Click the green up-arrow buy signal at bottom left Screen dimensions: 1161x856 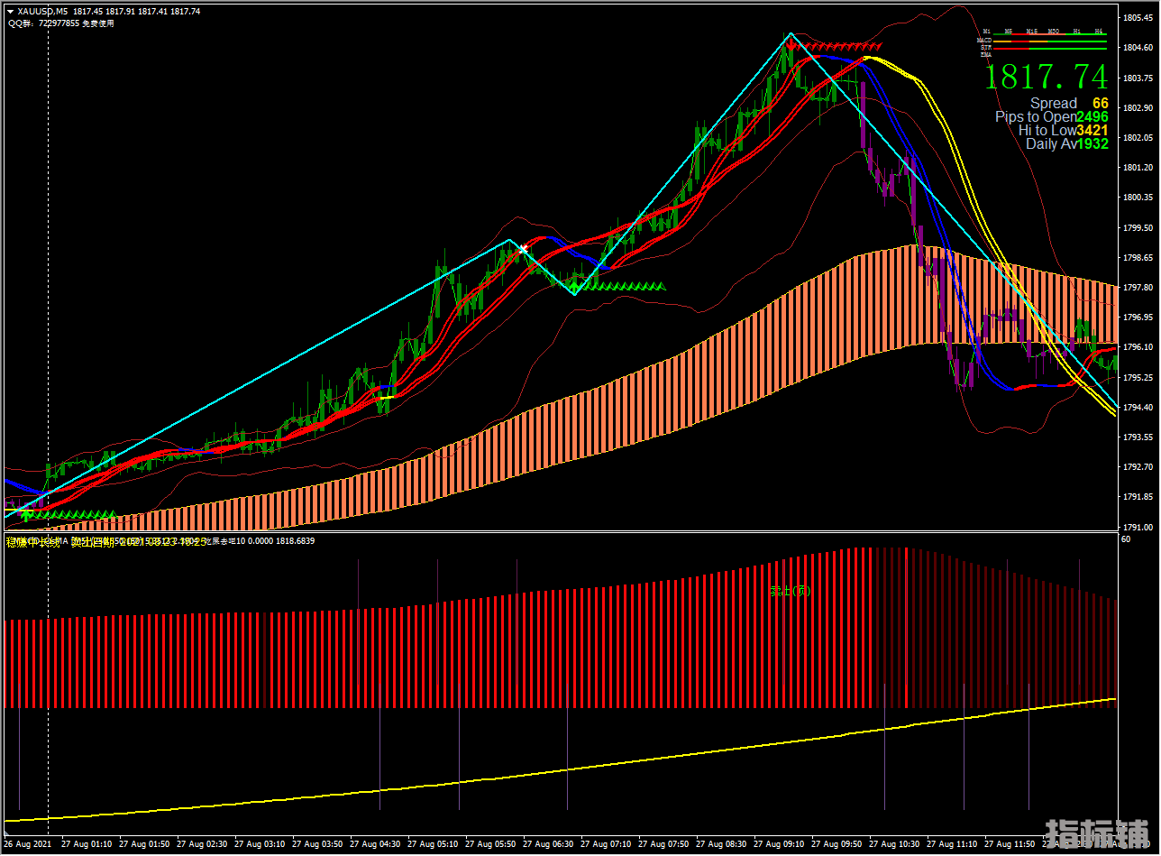28,514
